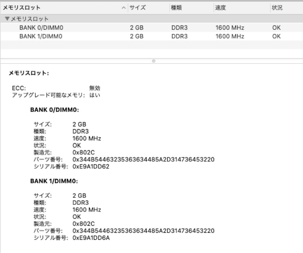The width and height of the screenshot is (303, 253).
Task: Click the ascending sort arrow in the header
Action: (123, 8)
